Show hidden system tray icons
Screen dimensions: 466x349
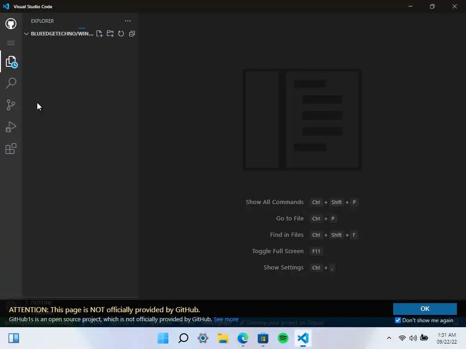(389, 338)
